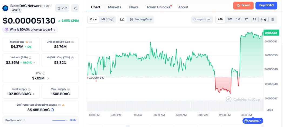Open the About tab

tap(183, 7)
